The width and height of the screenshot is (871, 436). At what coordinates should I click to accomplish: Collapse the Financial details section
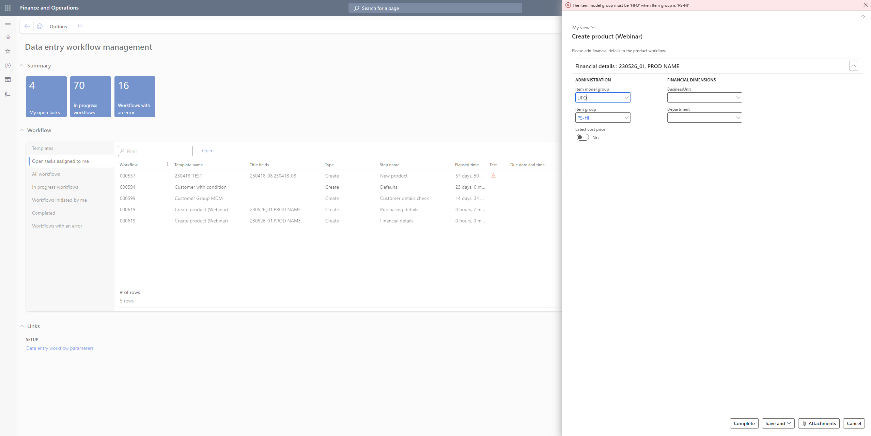coord(853,66)
